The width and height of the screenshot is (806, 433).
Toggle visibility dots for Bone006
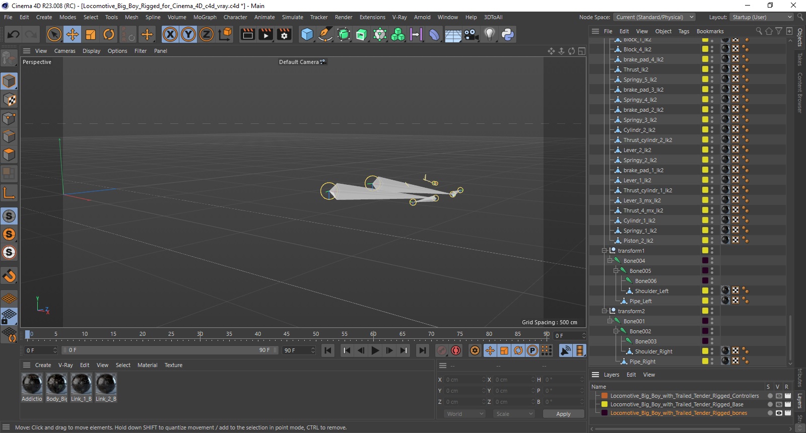coord(712,280)
